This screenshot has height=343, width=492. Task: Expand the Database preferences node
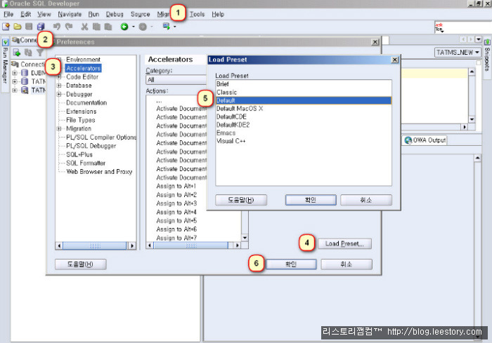click(x=59, y=86)
